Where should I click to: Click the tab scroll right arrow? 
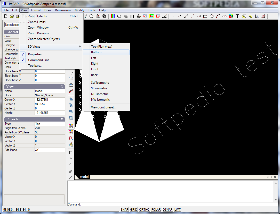tap(271, 177)
